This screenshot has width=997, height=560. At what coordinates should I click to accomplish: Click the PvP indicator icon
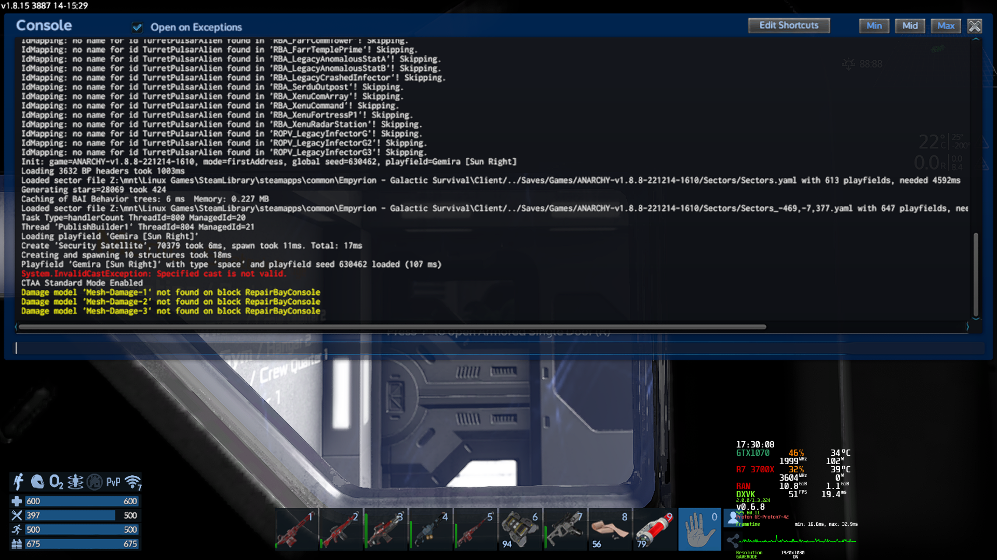coord(113,482)
